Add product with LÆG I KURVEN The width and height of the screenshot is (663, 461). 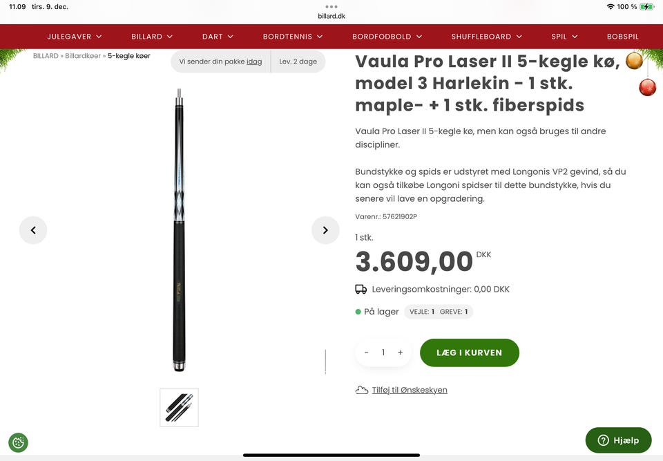pyautogui.click(x=470, y=352)
